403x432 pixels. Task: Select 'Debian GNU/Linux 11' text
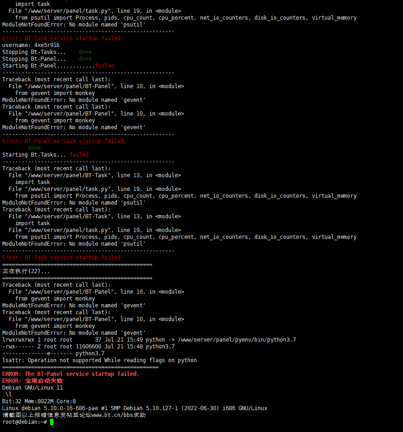pos(32,388)
